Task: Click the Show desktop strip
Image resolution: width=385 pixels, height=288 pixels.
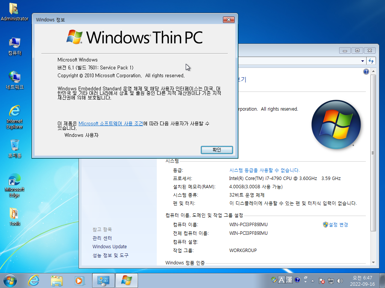Action: pos(382,280)
